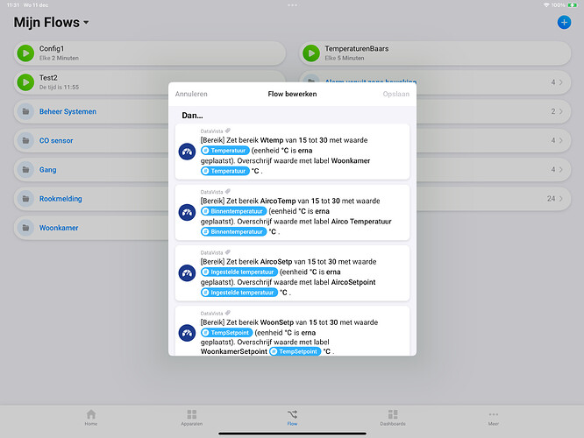
Task: Save the flow with Opslaan
Action: (x=396, y=94)
